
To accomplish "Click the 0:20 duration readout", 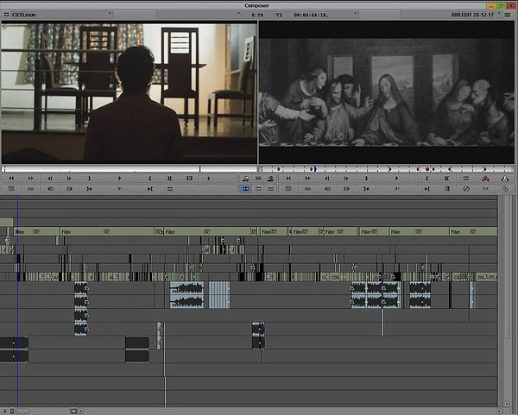I will point(257,15).
